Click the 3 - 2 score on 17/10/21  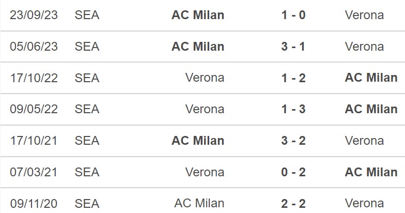[293, 141]
